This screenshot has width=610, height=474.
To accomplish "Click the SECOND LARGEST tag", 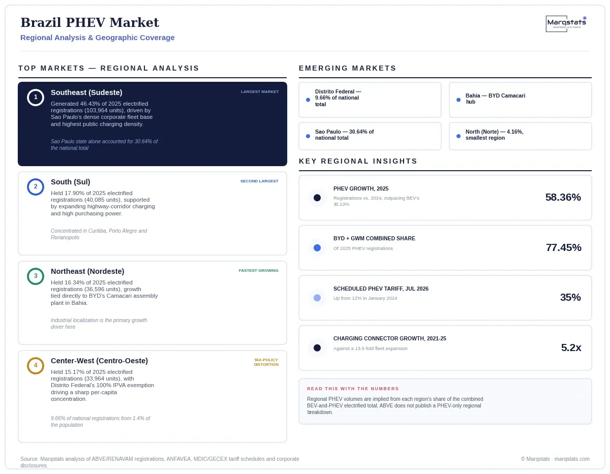I will coord(259,181).
